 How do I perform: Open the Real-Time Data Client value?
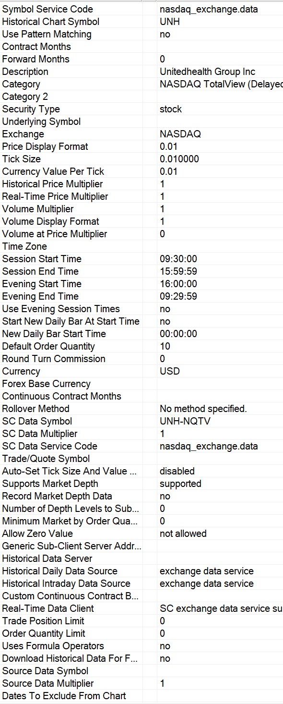220,608
